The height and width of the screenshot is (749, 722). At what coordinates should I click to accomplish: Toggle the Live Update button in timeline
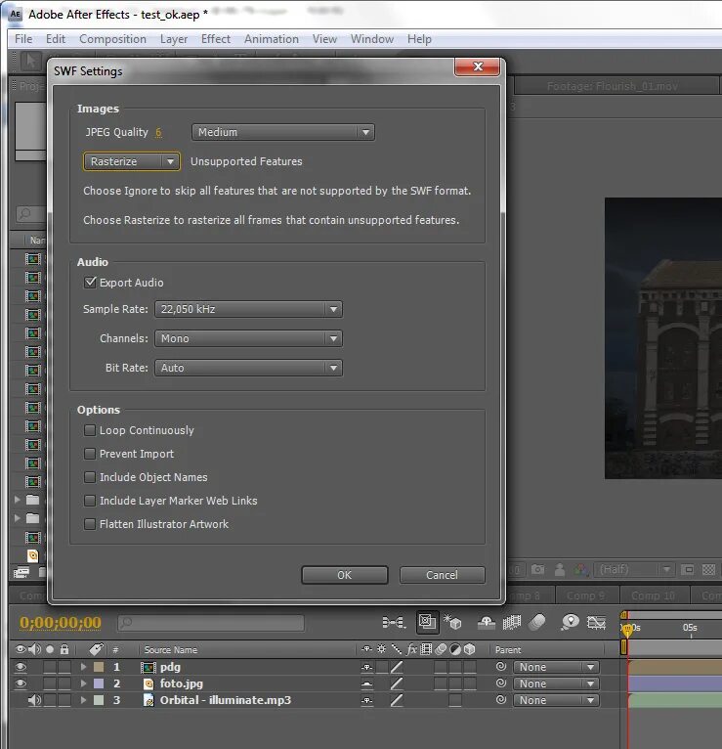[427, 623]
